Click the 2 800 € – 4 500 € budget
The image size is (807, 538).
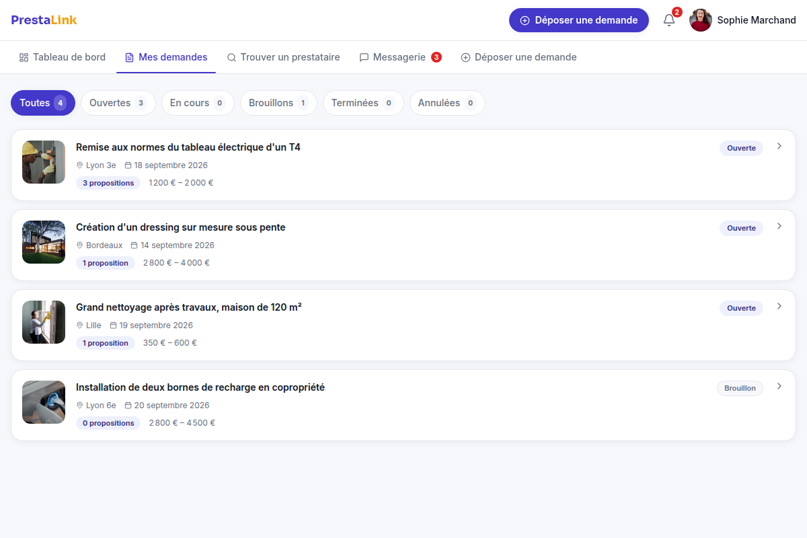coord(182,423)
